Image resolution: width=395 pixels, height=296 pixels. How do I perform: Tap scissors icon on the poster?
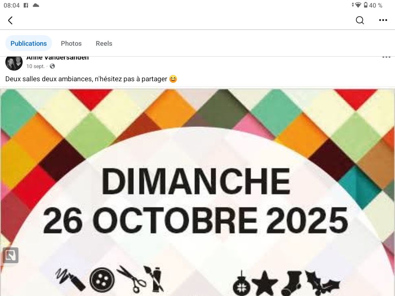tap(132, 279)
